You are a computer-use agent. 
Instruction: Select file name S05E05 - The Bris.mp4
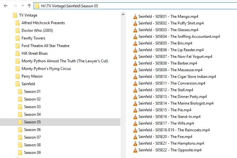point(165,43)
